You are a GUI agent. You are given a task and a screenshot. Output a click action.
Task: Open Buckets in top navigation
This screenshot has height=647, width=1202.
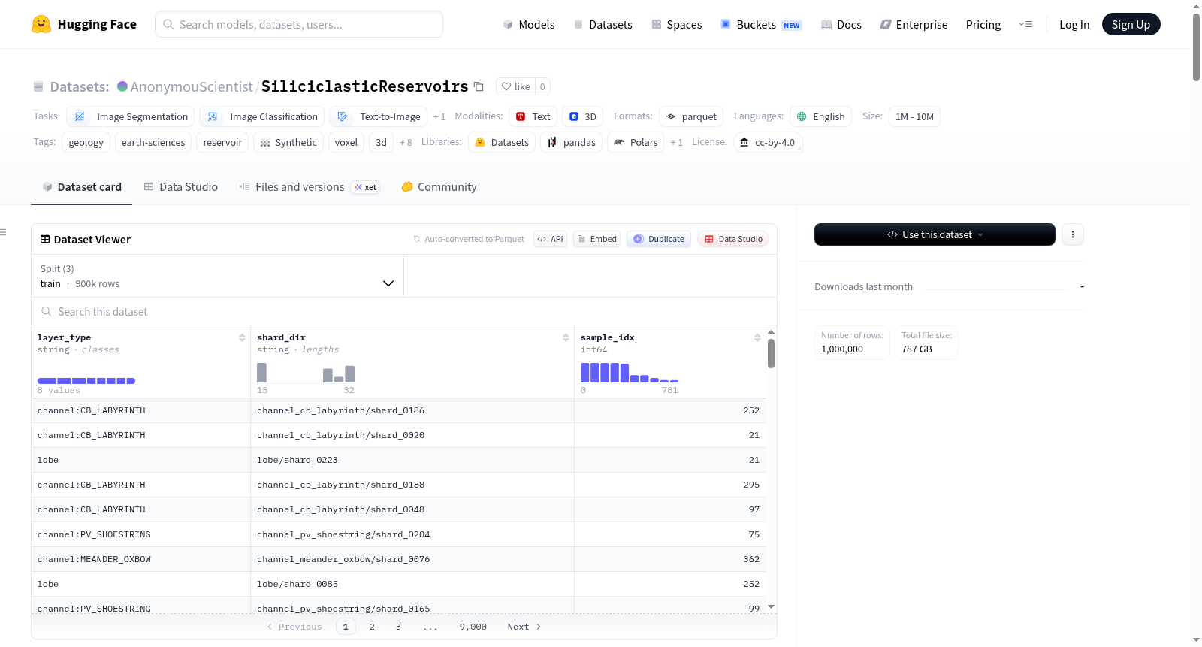tap(761, 25)
